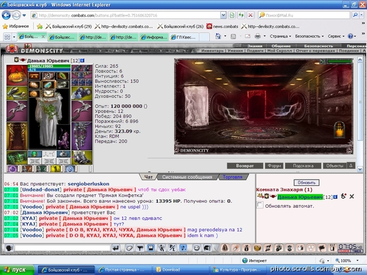Image resolution: width=367 pixels, height=275 pixels.
Task: Click the game frame vertical scrollbar down arrow
Action: (x=360, y=169)
